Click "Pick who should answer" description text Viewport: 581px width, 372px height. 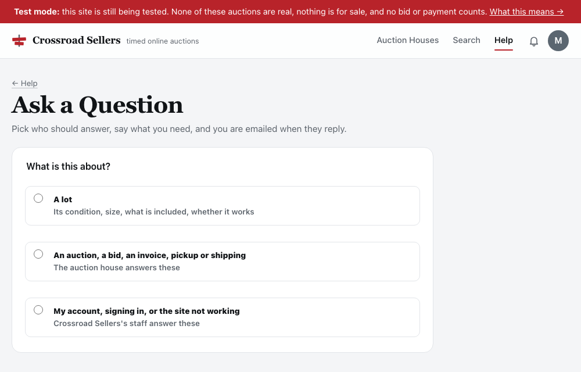179,129
